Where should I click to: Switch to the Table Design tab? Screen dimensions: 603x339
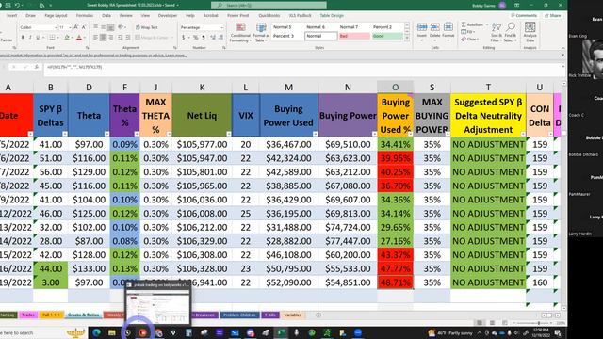click(x=332, y=16)
